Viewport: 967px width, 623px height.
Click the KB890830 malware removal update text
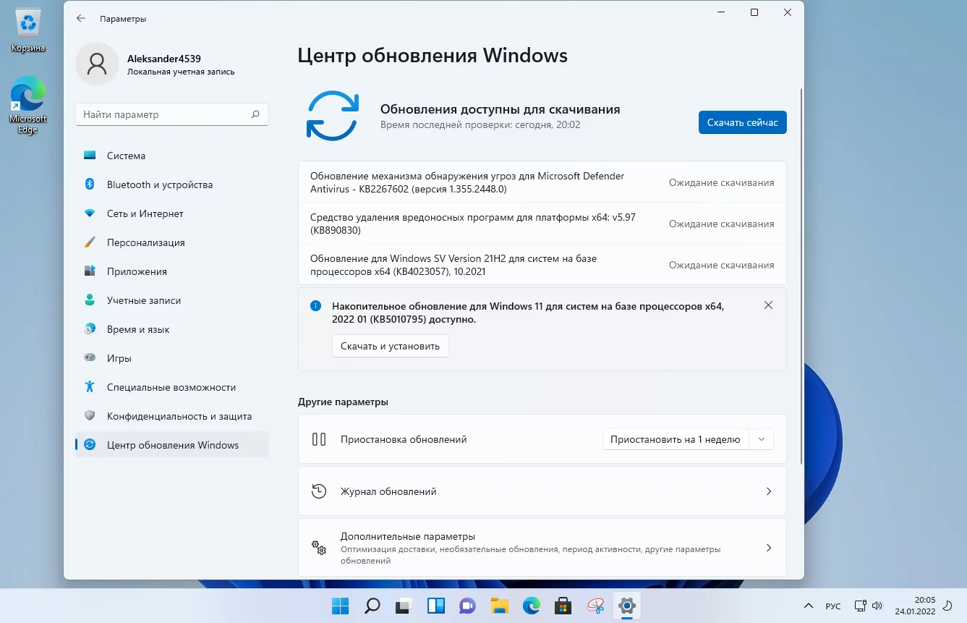tap(473, 224)
